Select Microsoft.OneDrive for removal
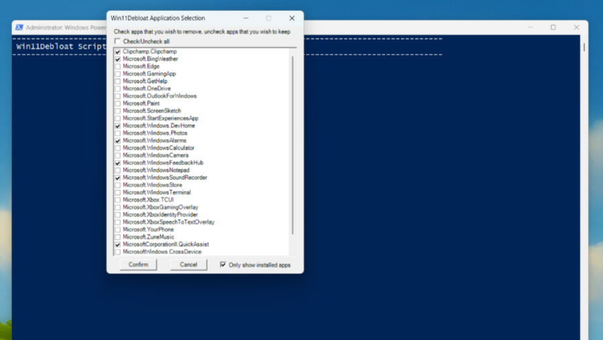 [118, 89]
